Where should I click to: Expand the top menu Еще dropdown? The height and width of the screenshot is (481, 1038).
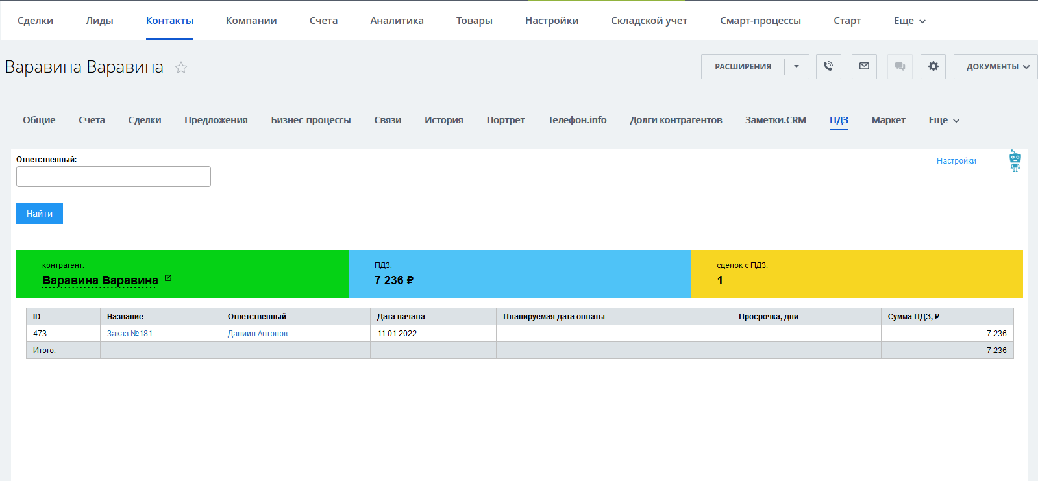909,21
